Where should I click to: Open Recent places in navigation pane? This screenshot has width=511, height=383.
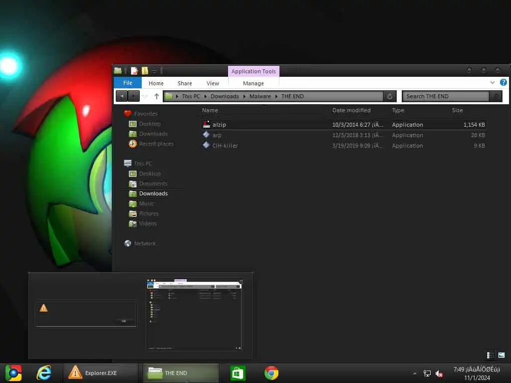[x=156, y=144]
